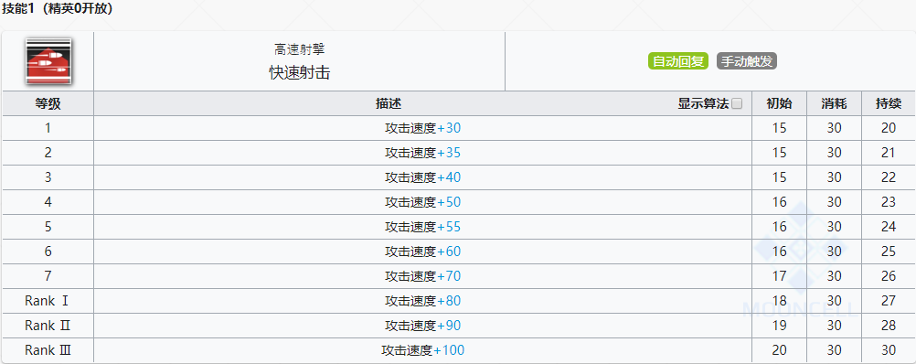Tick the 显示算法 checkbox
Viewport: 916px width, 364px height.
737,104
